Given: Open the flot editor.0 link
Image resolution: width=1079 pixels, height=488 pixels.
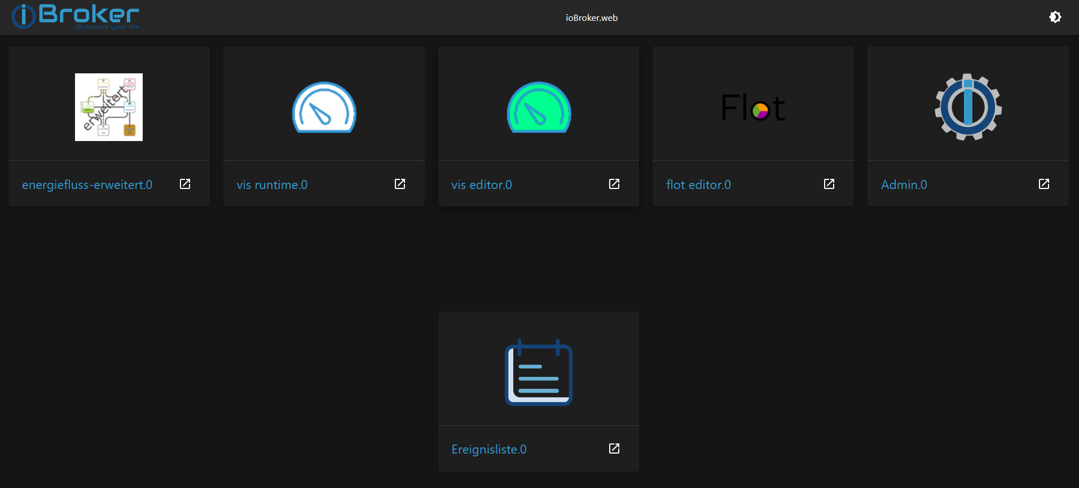Looking at the screenshot, I should (x=698, y=184).
